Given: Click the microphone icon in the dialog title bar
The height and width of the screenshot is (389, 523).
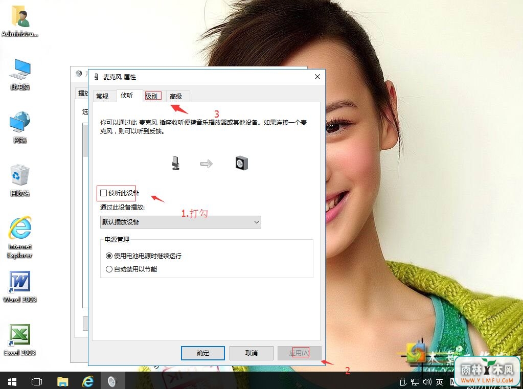Looking at the screenshot, I should coord(97,77).
